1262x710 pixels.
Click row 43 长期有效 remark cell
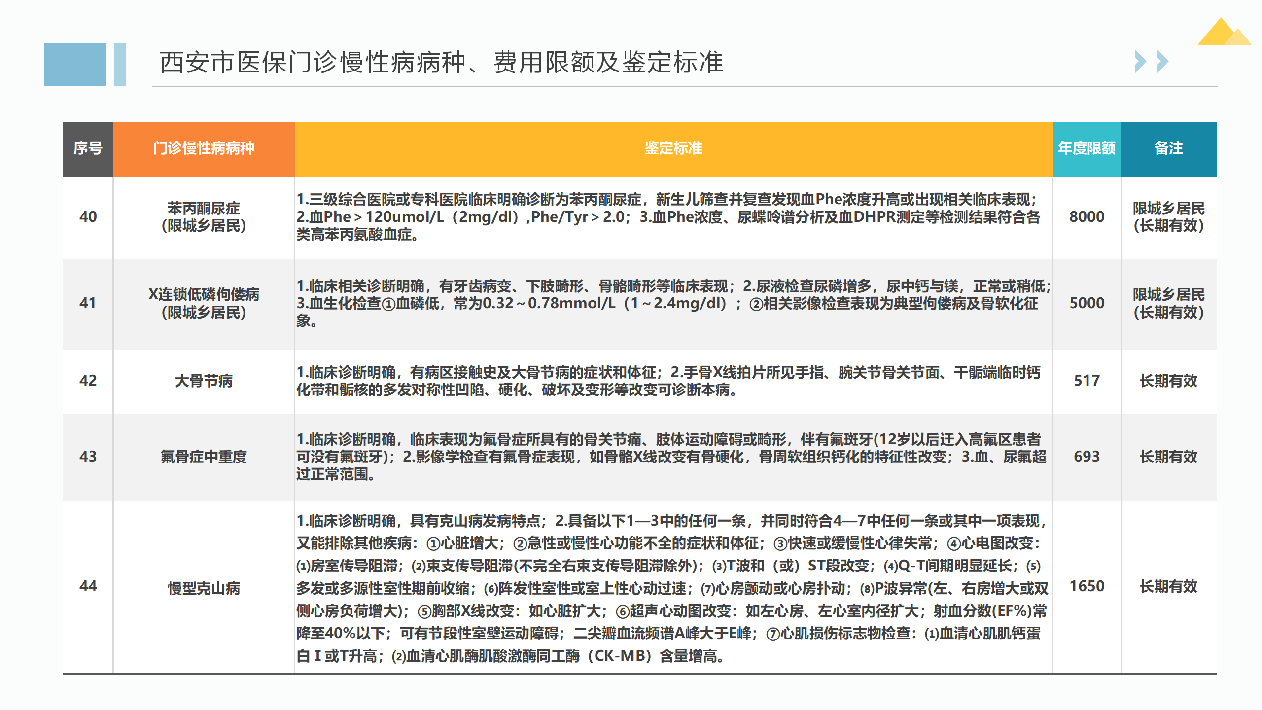[x=1168, y=457]
